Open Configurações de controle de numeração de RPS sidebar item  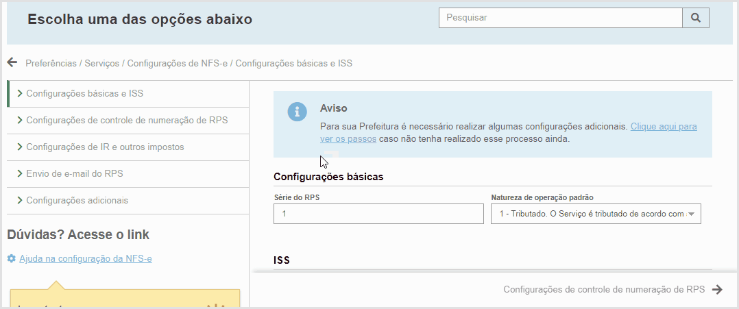[128, 120]
